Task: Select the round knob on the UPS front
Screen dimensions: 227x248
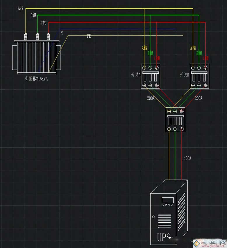Action: (153, 217)
